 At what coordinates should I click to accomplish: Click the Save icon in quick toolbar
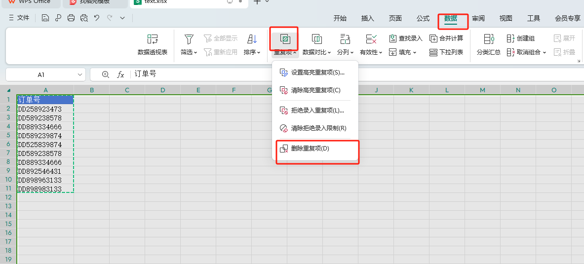(45, 18)
